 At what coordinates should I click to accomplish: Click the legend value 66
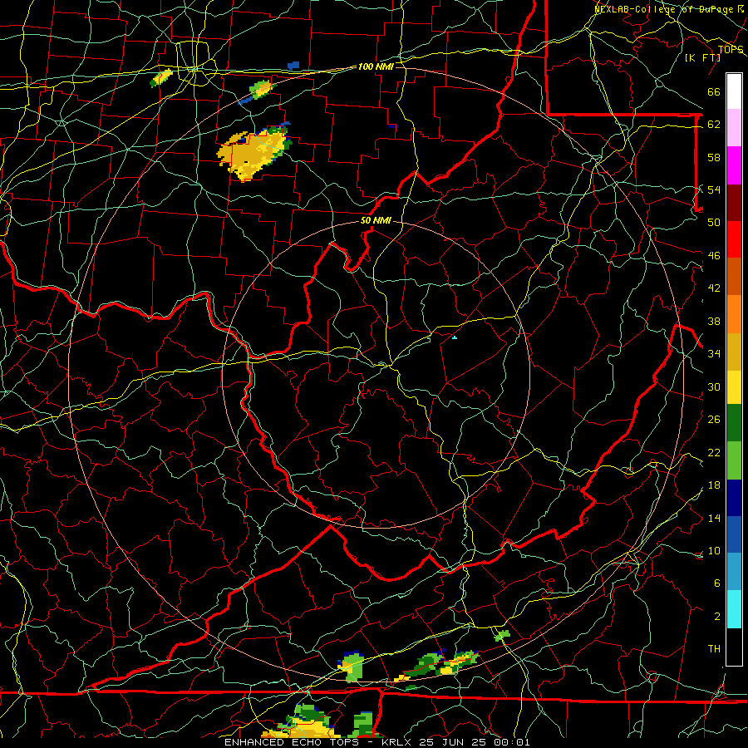click(x=714, y=91)
